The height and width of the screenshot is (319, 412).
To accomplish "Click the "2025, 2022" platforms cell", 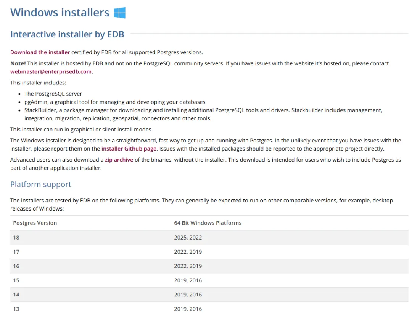I will click(188, 237).
